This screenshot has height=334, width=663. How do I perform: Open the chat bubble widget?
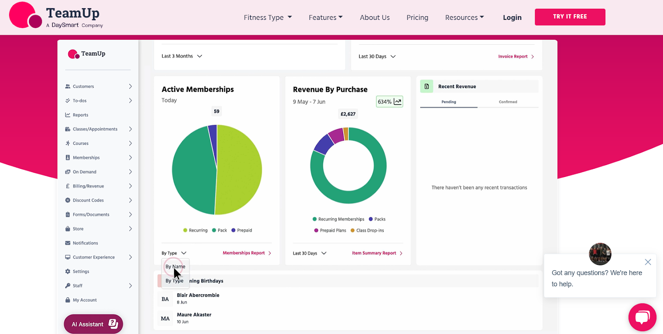pos(642,317)
